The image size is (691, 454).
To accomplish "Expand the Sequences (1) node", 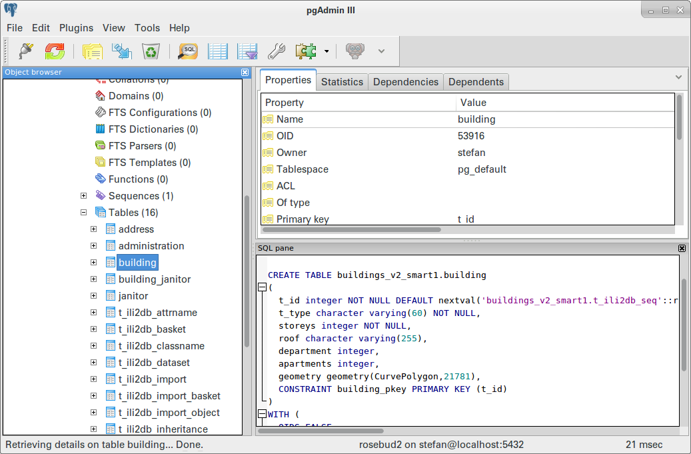I will [84, 196].
